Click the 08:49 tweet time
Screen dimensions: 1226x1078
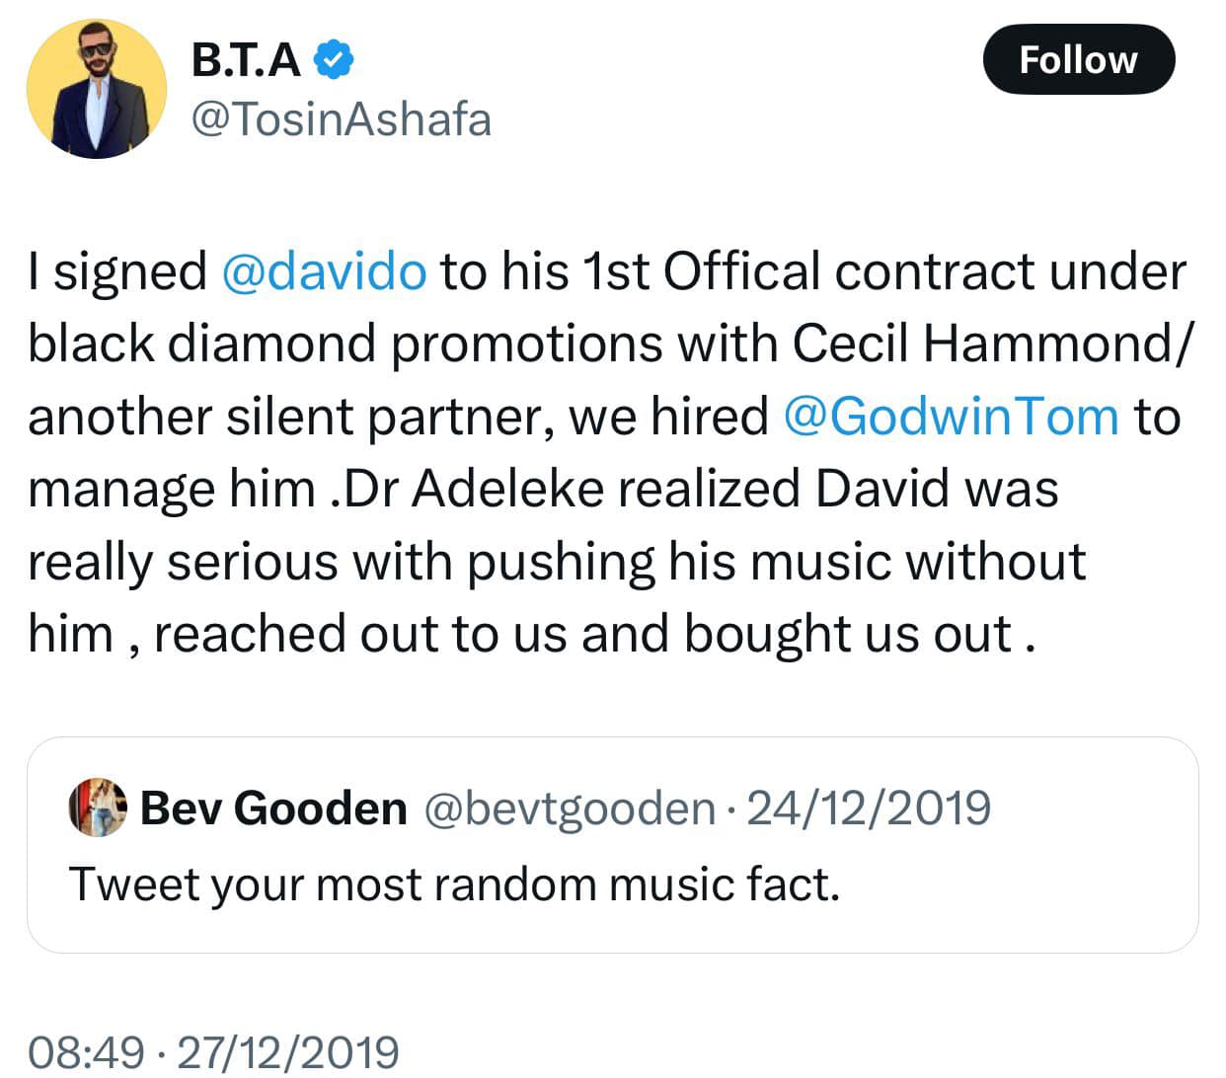click(x=86, y=1052)
